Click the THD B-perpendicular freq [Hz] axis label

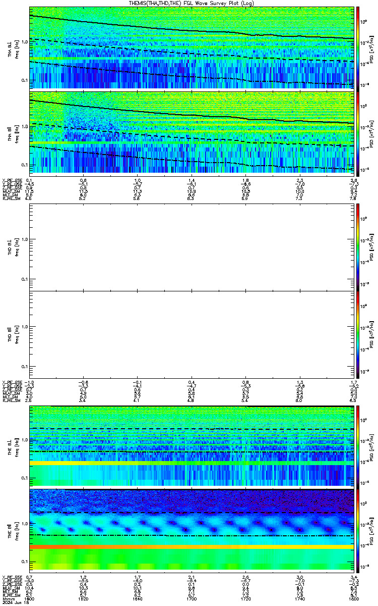[17, 247]
